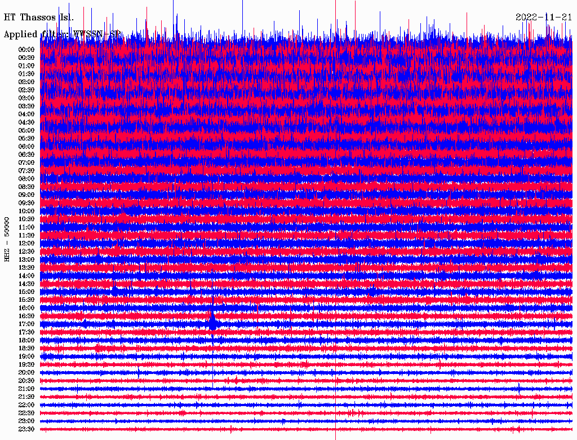This screenshot has width=577, height=440.
Task: Click the station title 'HT Thassos Isl.'
Action: pyautogui.click(x=39, y=17)
